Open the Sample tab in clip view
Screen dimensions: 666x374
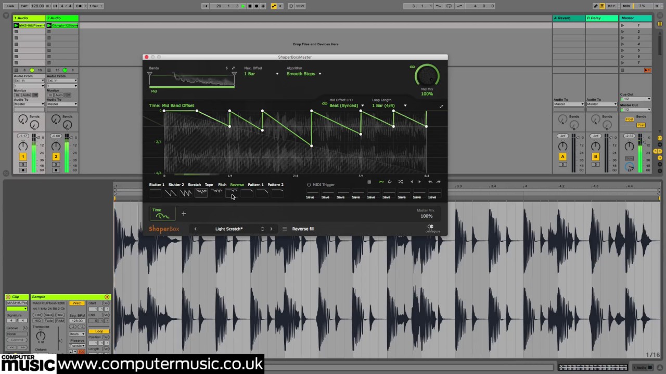pos(70,297)
